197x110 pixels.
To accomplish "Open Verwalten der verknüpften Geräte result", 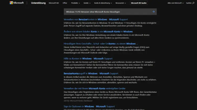I will (x=95, y=88).
